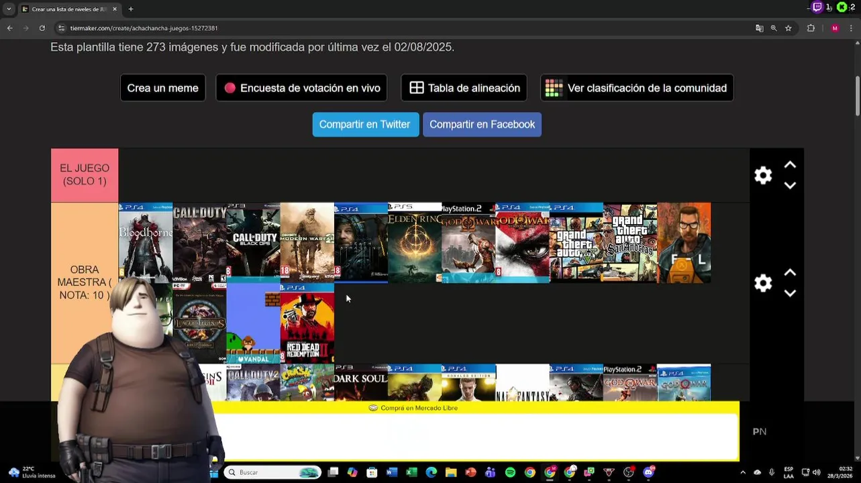Click Comprá en Mercado Libre ad link
The image size is (861, 483).
coord(413,408)
